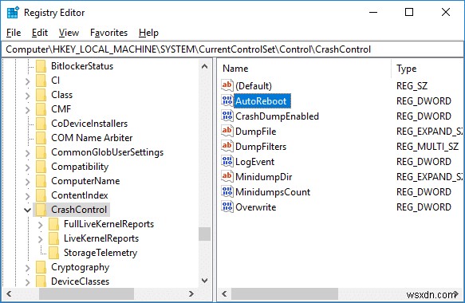Click the MinidumpsCount DWORD icon
This screenshot has width=465, height=303.
click(x=227, y=191)
